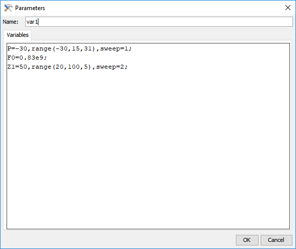Viewport: 296px width, 249px height.
Task: Click the Parameters hammer icon in title bar
Action: point(8,8)
